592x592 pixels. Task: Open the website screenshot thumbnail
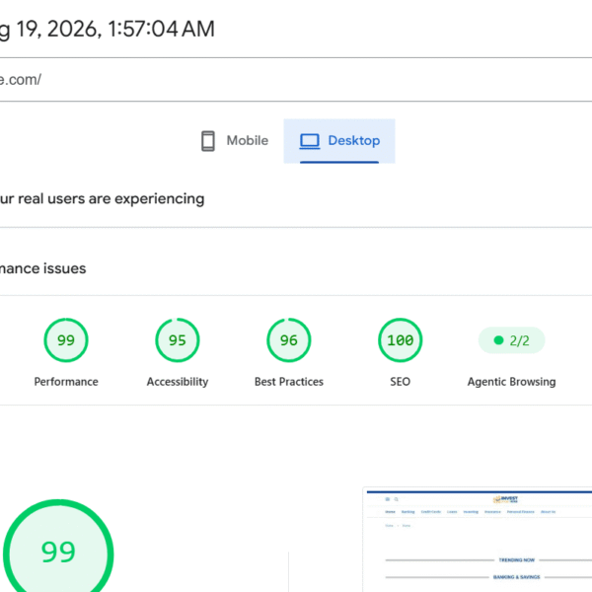[478, 540]
